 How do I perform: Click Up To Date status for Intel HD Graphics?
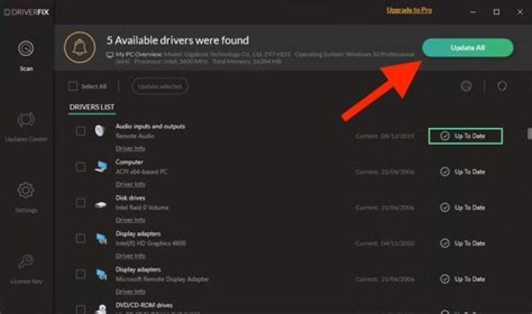point(463,243)
